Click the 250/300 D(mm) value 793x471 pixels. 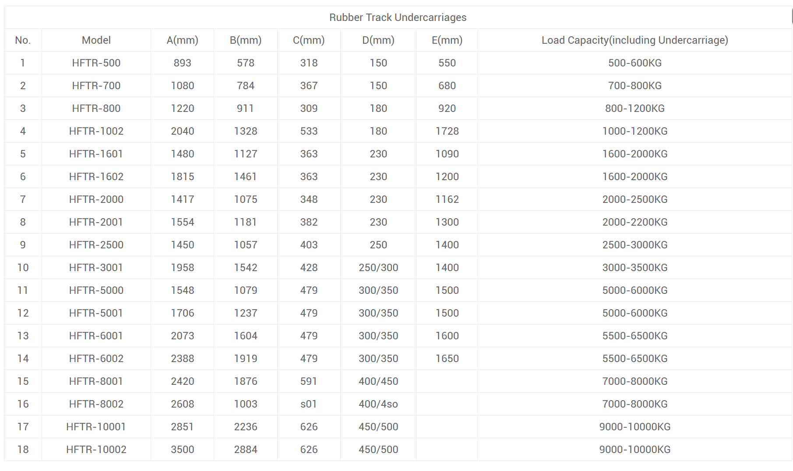point(378,268)
